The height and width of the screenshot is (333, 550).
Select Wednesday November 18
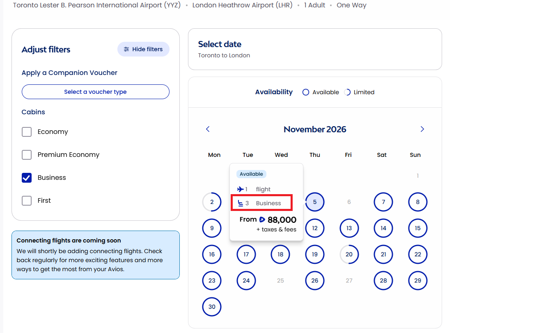pyautogui.click(x=280, y=254)
